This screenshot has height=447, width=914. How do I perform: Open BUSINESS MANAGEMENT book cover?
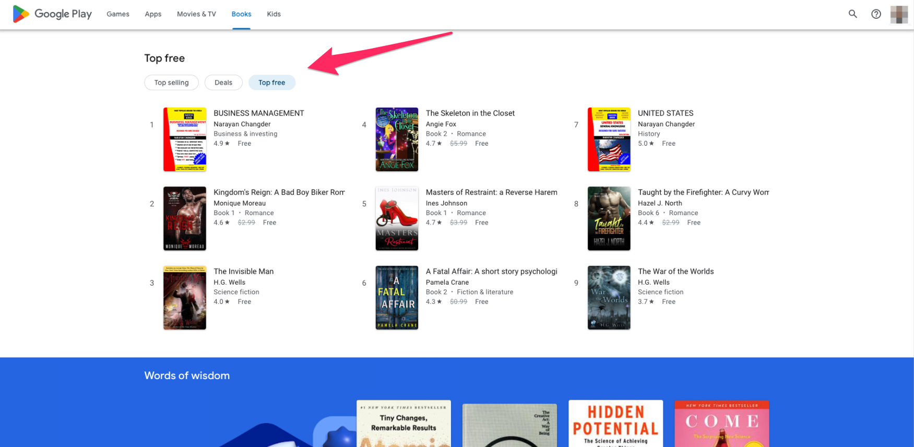point(185,139)
